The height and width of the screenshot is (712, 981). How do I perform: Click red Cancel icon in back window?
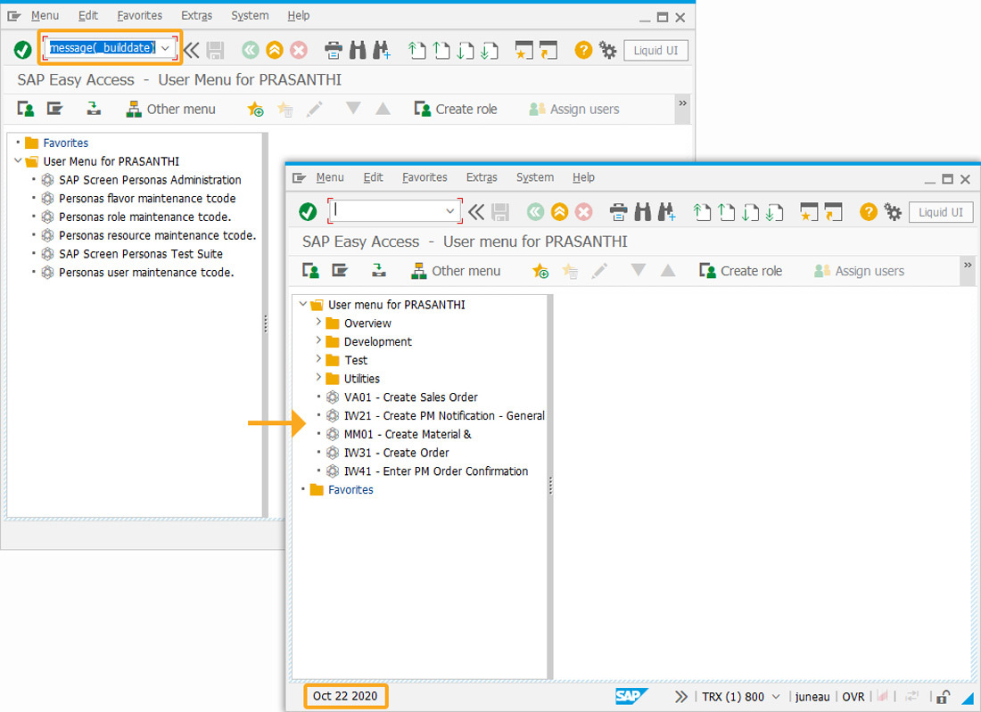pos(299,50)
